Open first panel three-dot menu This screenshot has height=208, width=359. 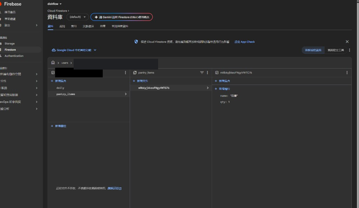pyautogui.click(x=125, y=73)
